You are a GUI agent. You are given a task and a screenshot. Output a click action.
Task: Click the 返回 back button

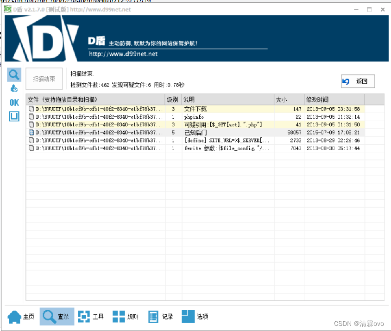point(358,81)
